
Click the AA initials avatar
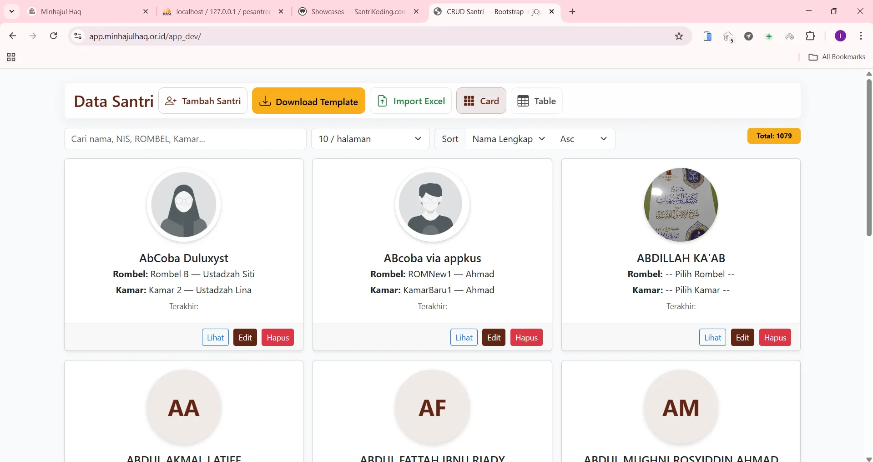tap(184, 407)
